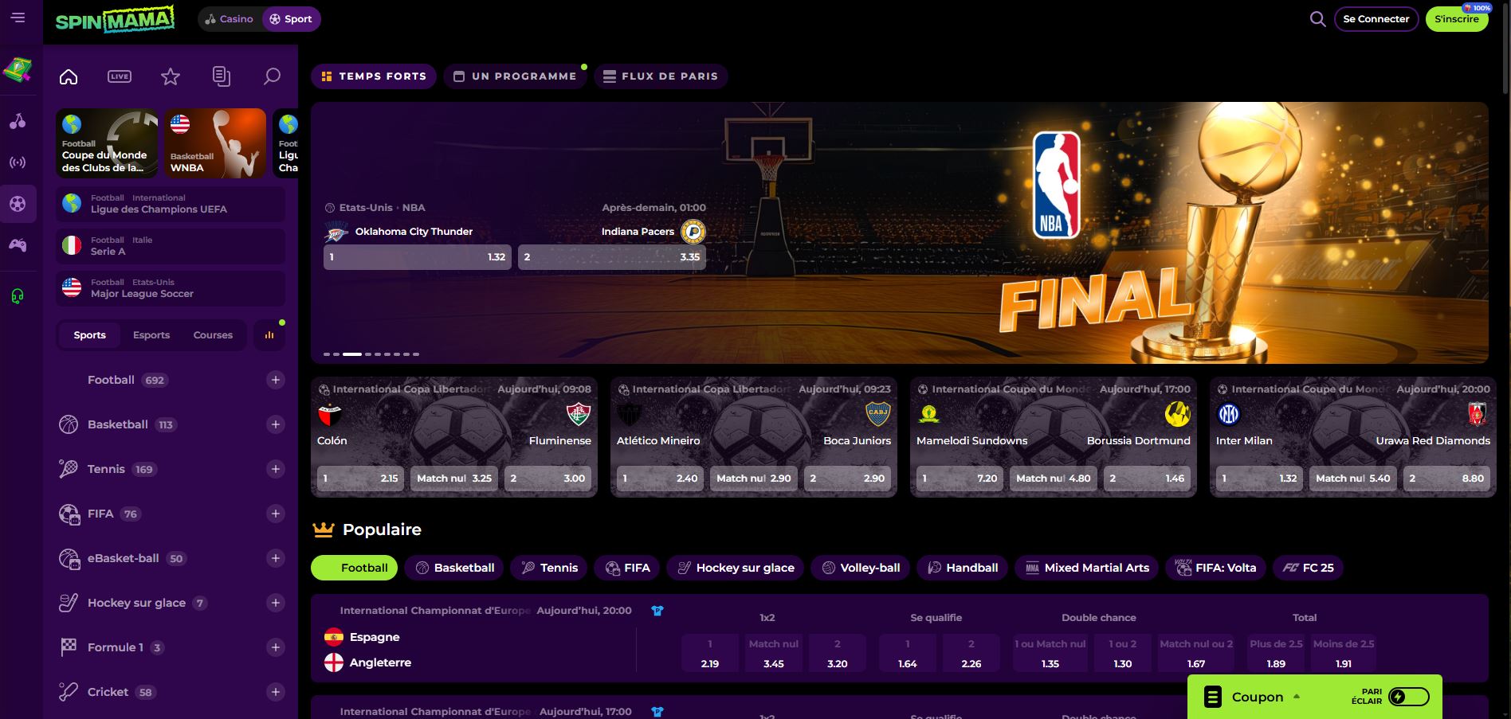Image resolution: width=1511 pixels, height=719 pixels.
Task: Open the hamburger menu icon
Action: point(18,17)
